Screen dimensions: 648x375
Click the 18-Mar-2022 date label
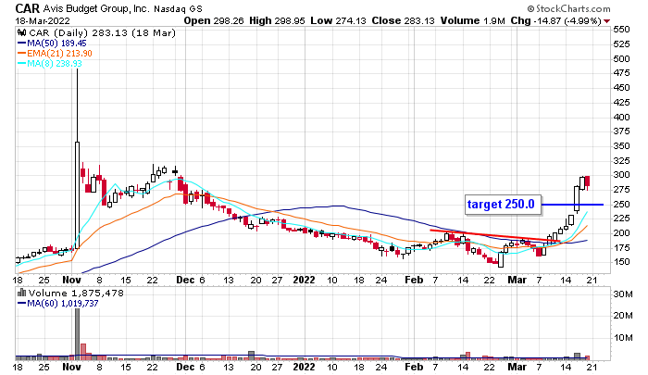tap(43, 20)
